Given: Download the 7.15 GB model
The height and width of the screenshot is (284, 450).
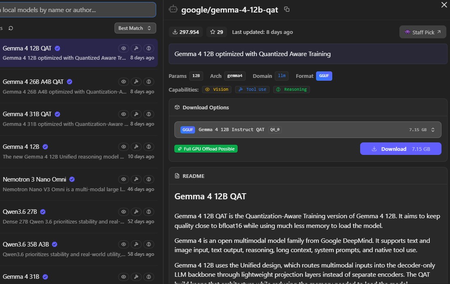Looking at the screenshot, I should [x=401, y=149].
